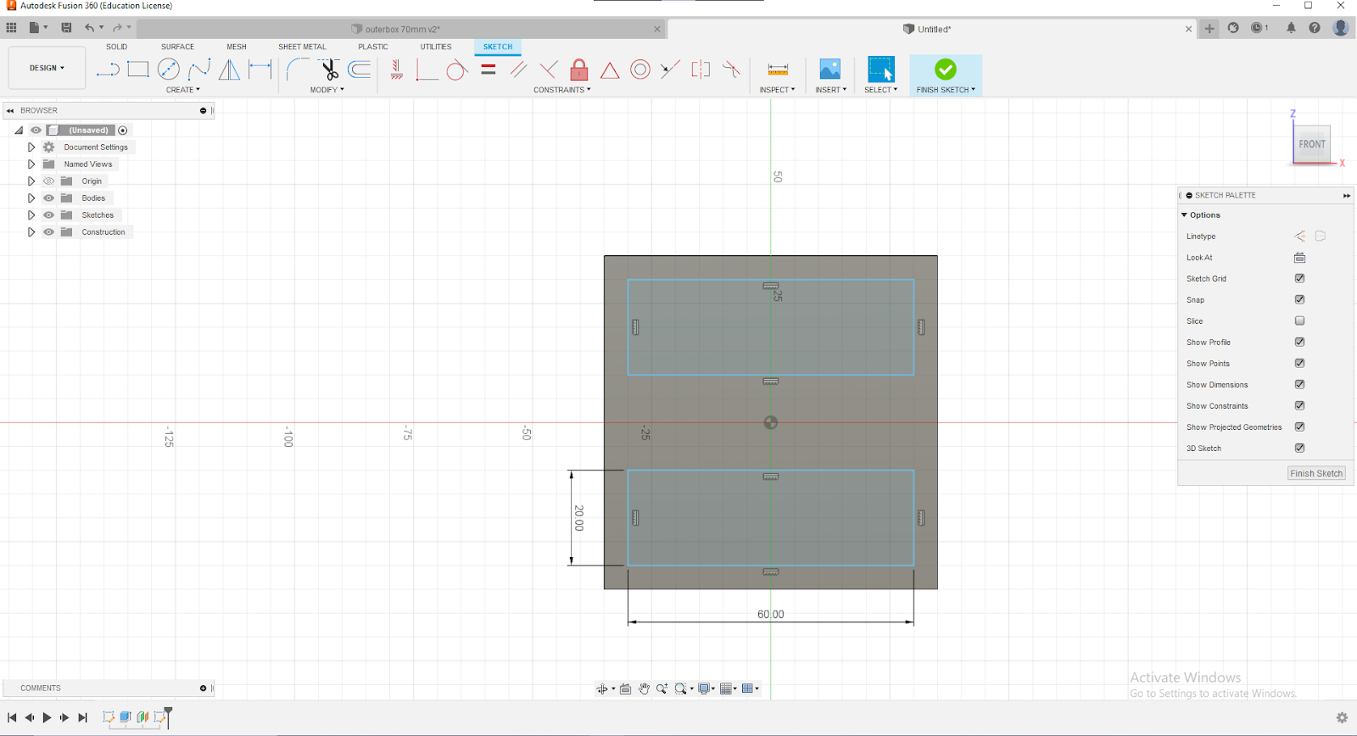The image size is (1357, 736).
Task: Apply Tangent constraint
Action: (457, 70)
